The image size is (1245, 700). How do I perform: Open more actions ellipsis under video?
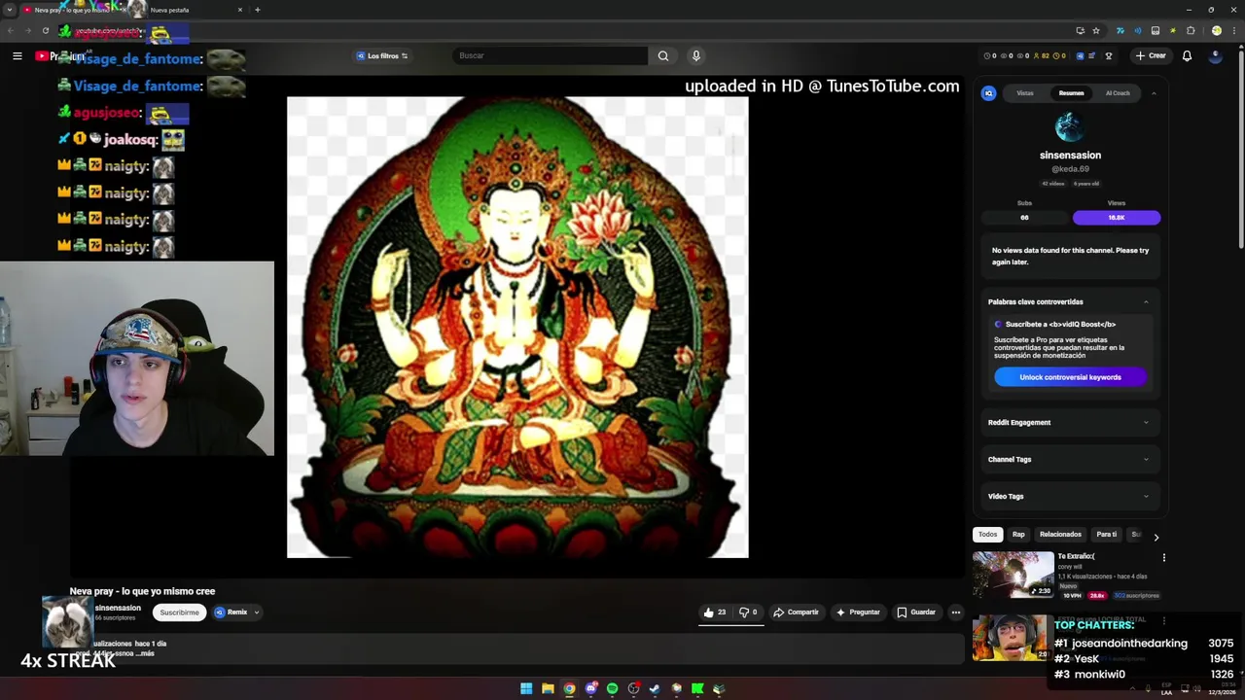(956, 612)
